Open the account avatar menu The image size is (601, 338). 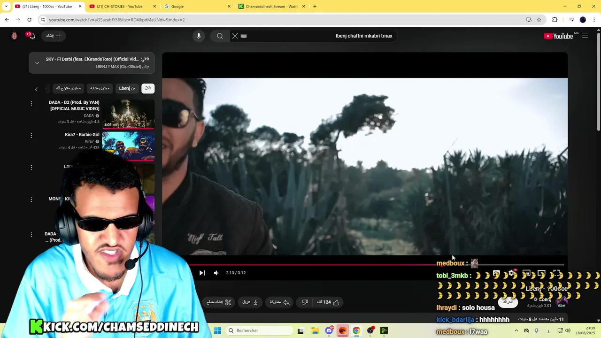[14, 36]
